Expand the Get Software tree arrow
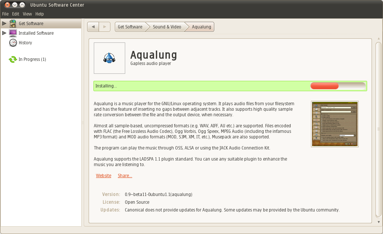The height and width of the screenshot is (234, 383). click(4, 23)
